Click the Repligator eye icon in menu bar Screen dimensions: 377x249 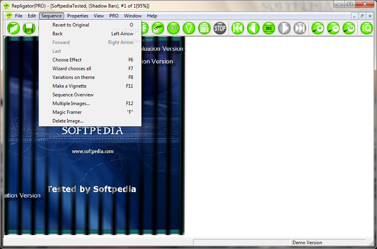pyautogui.click(x=9, y=16)
